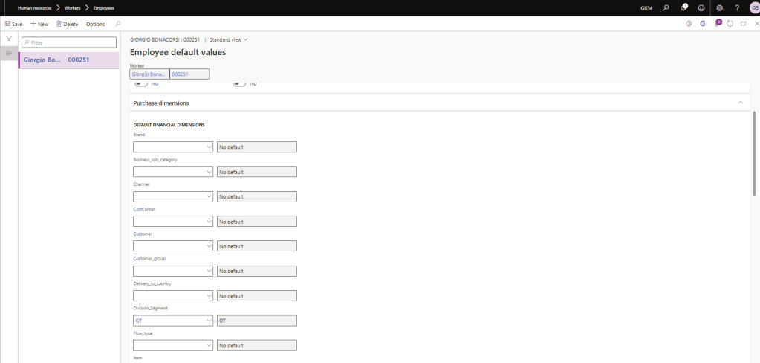The image size is (760, 363).
Task: Click the New button
Action: point(39,24)
